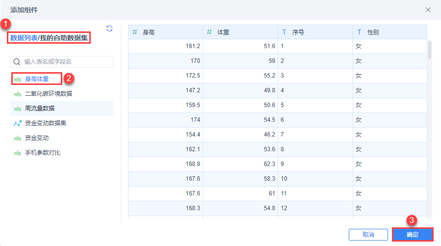Click xls icon beside 手机参数对比
The image size is (441, 246).
click(x=18, y=153)
